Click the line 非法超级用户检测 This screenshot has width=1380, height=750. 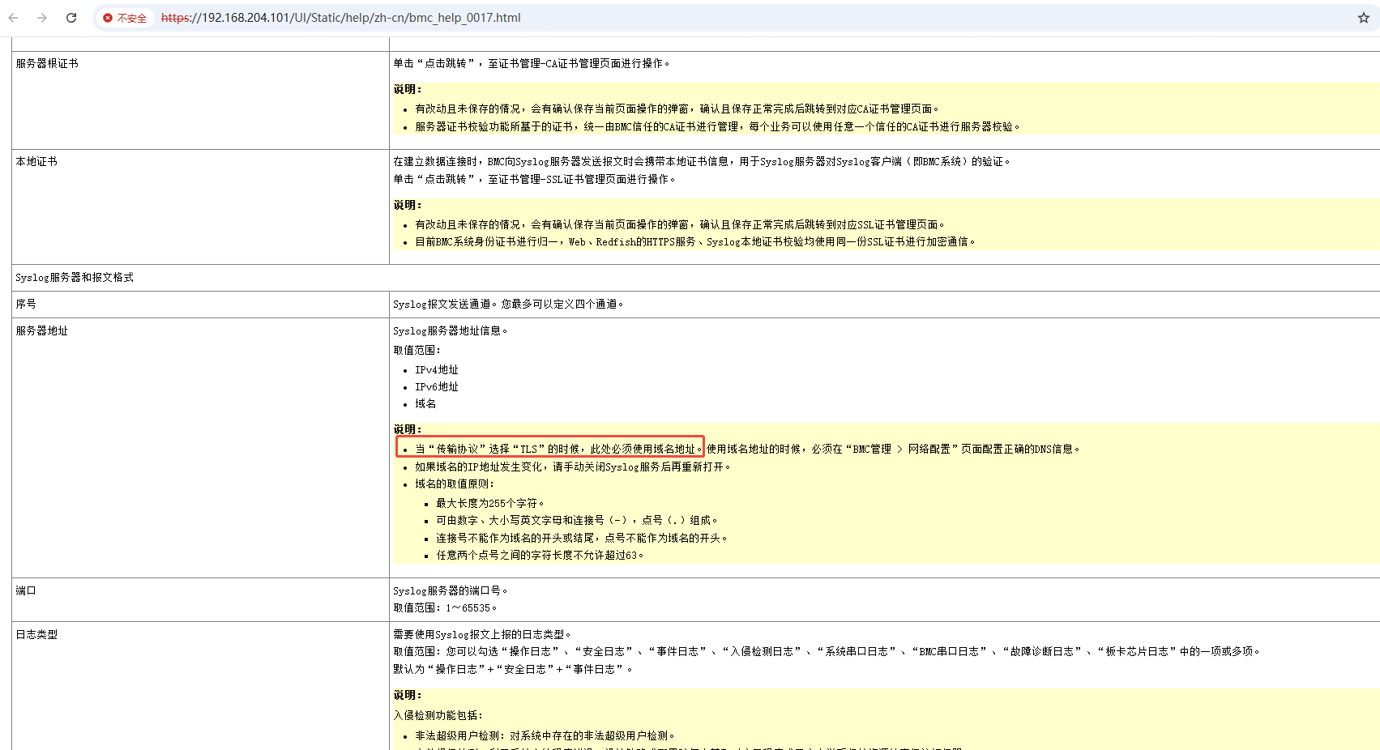coord(545,735)
